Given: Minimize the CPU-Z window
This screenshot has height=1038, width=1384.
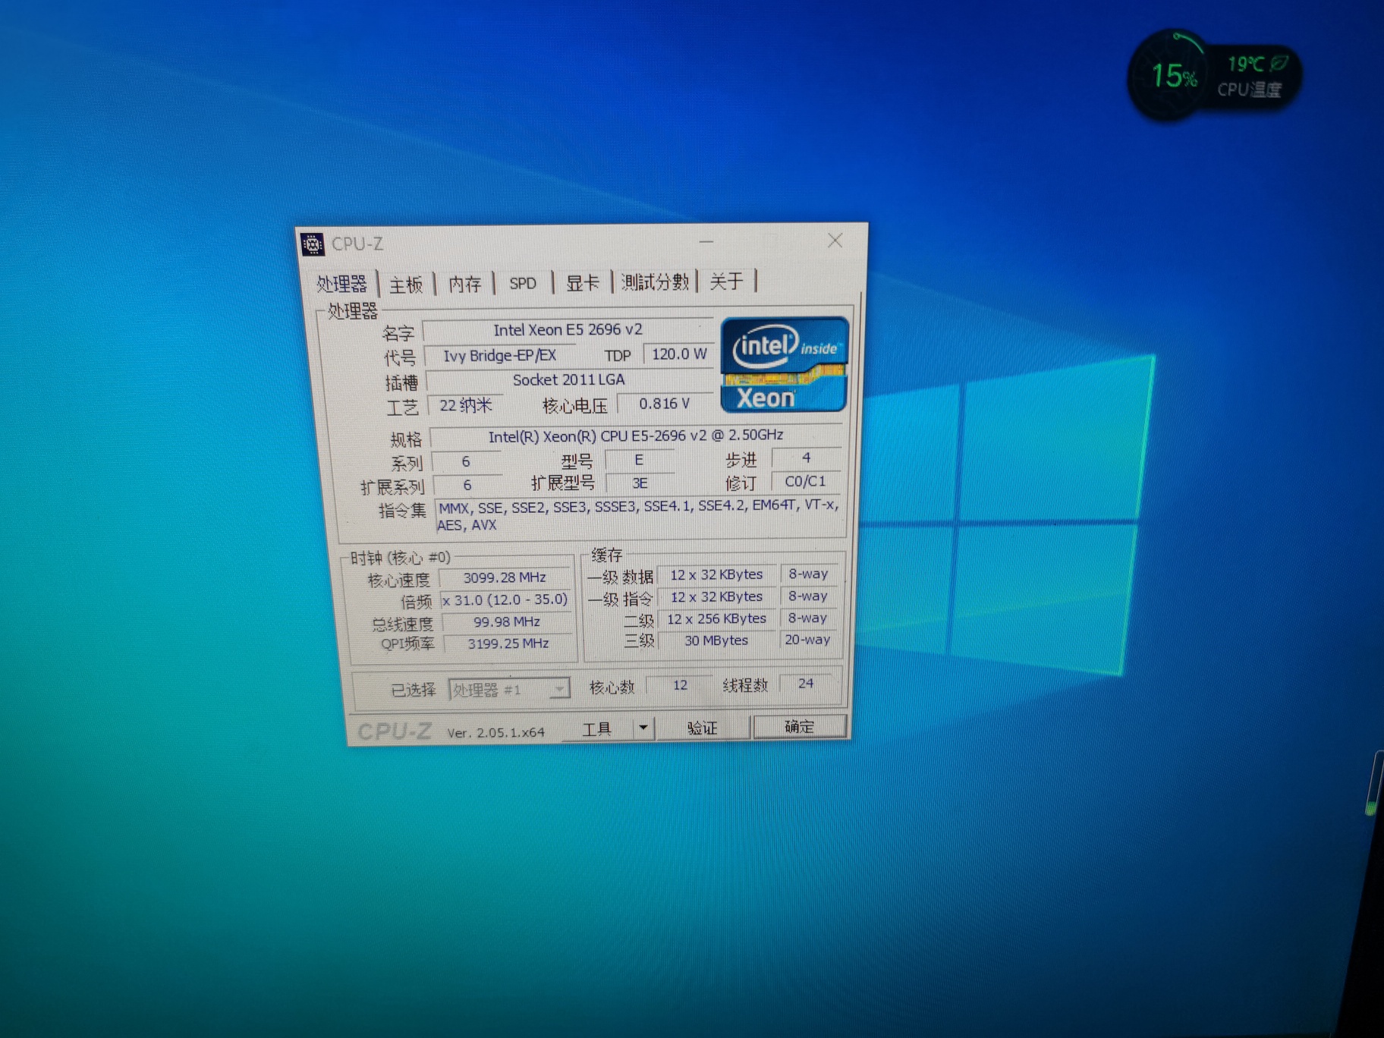Looking at the screenshot, I should (706, 242).
